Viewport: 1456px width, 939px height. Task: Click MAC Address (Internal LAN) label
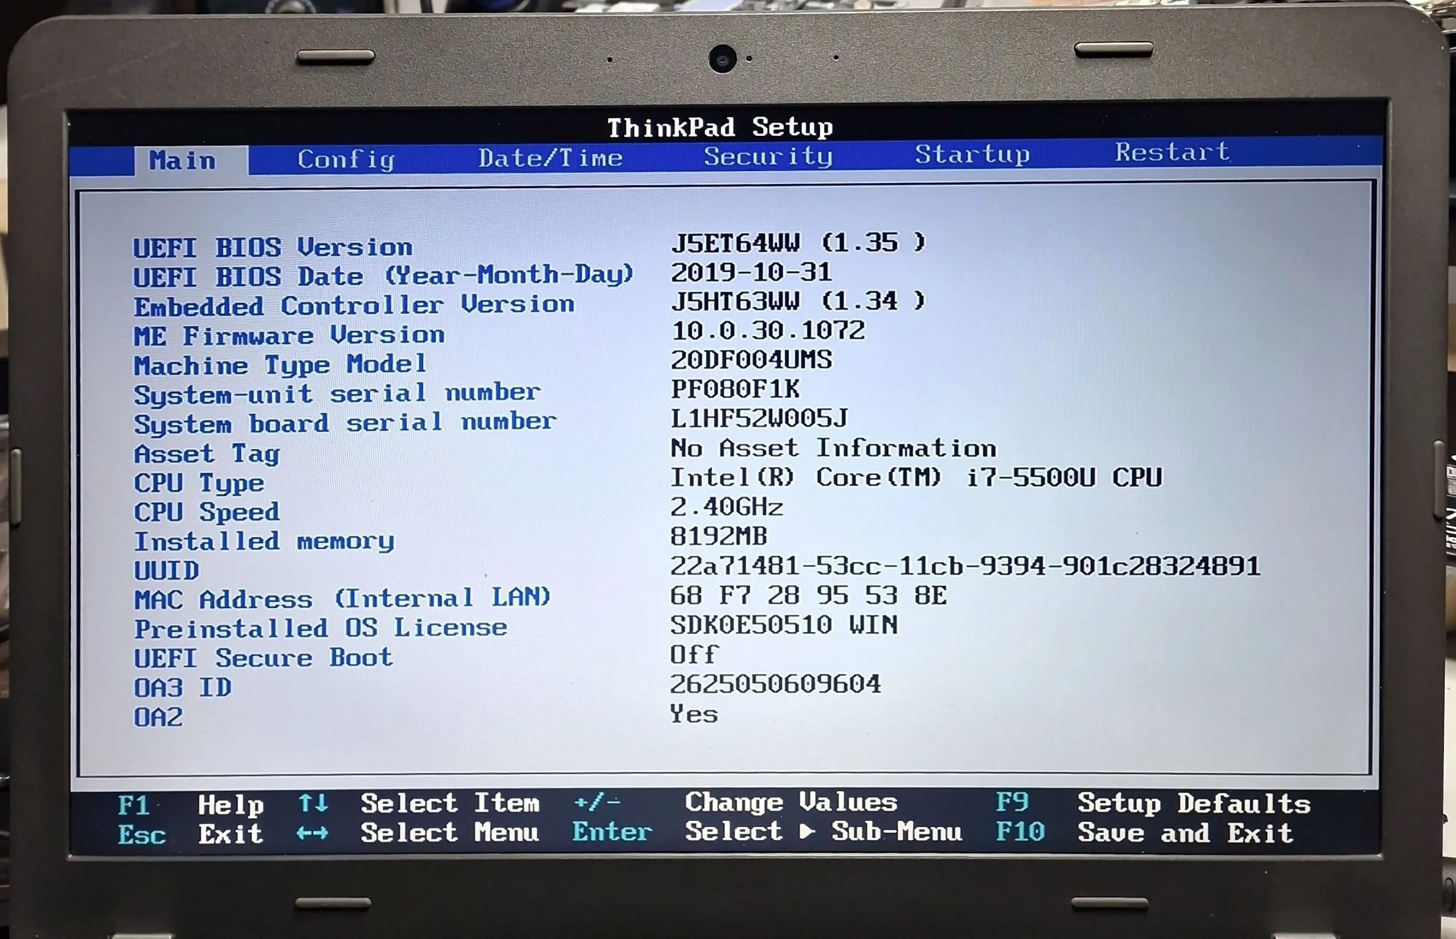click(x=343, y=598)
